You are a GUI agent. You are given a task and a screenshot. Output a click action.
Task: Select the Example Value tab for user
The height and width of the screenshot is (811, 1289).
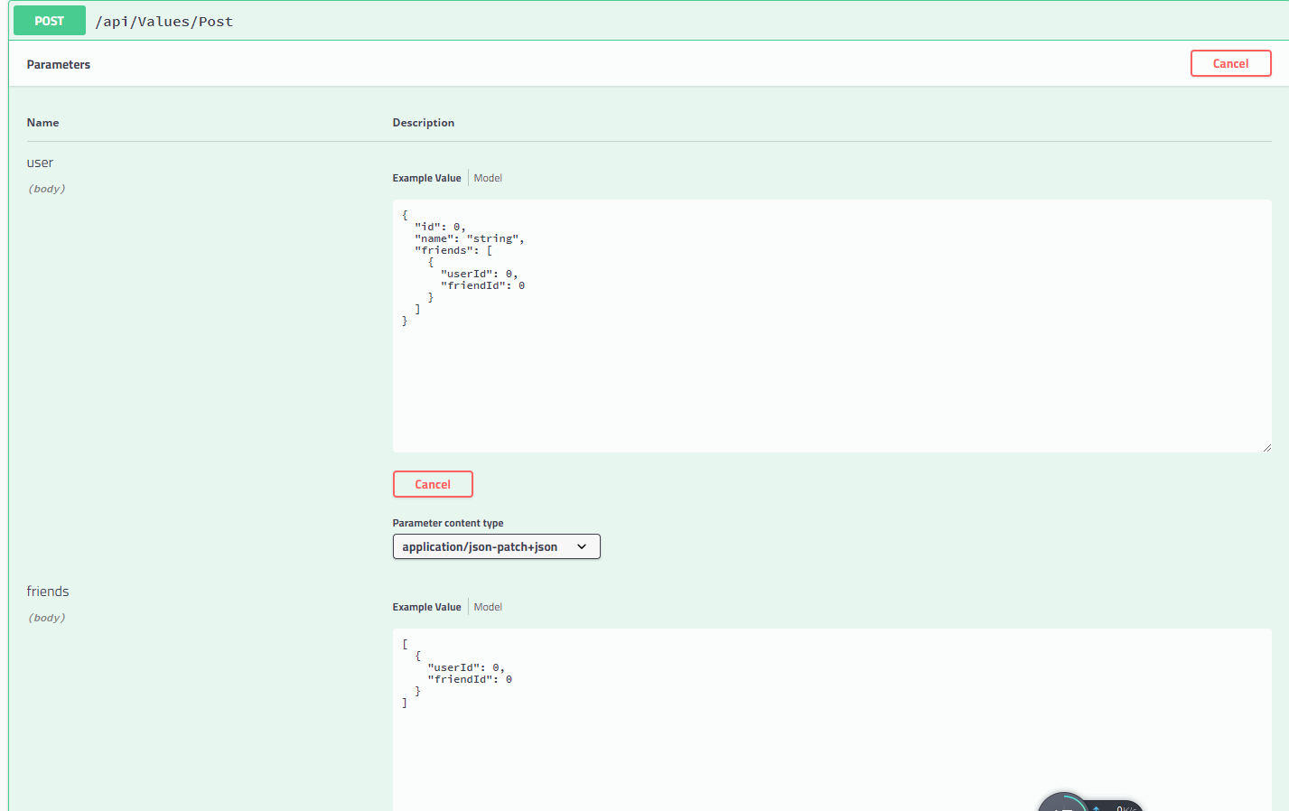click(x=426, y=177)
